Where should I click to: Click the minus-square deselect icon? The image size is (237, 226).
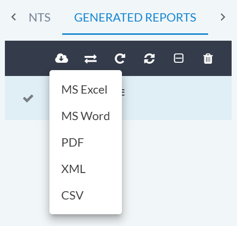[x=179, y=58]
